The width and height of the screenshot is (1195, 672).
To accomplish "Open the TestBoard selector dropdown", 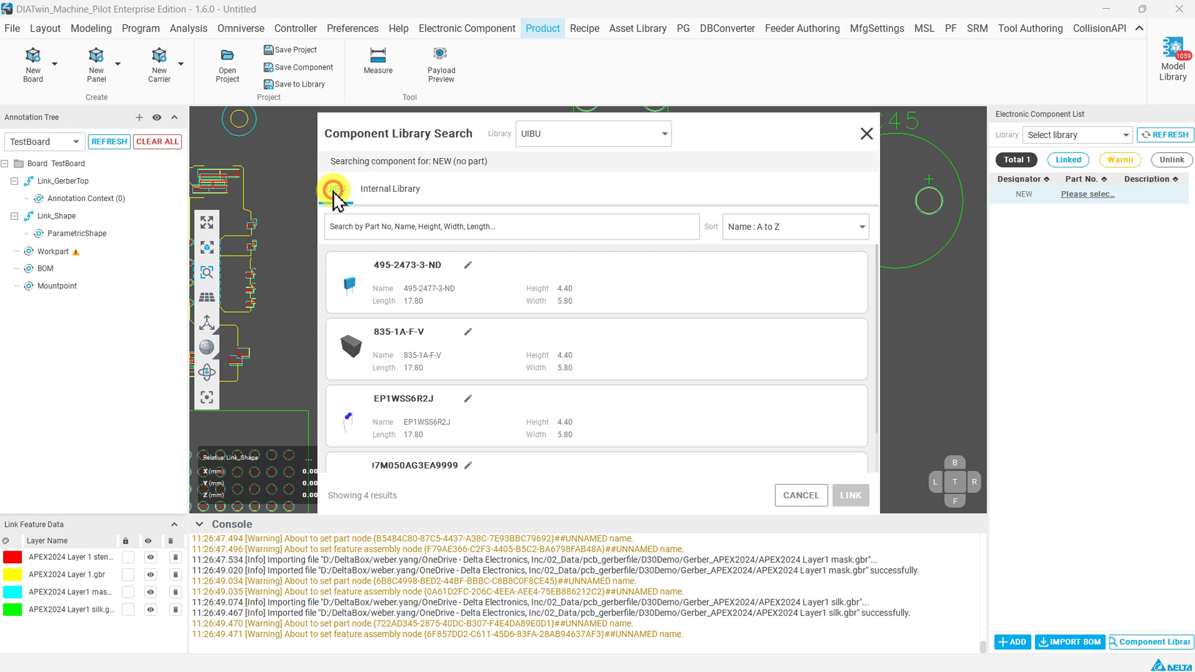I will pos(44,142).
